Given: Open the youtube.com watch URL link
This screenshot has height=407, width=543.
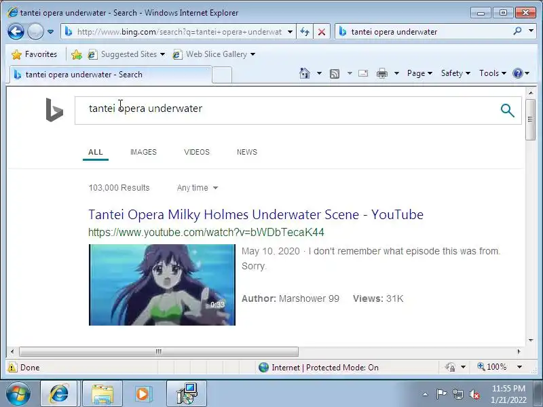Looking at the screenshot, I should click(206, 232).
